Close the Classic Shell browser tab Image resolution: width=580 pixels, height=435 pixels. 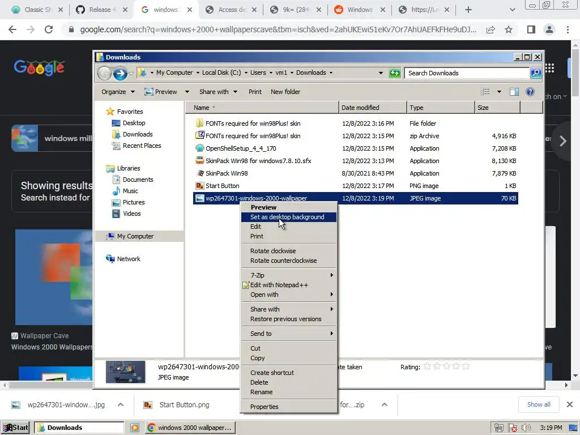coord(61,10)
